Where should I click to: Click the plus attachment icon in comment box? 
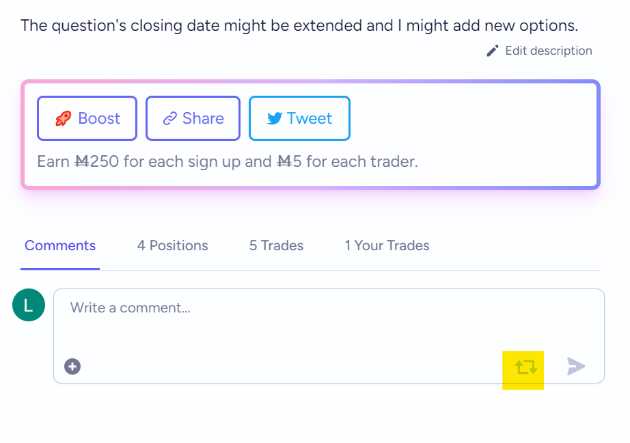point(72,366)
